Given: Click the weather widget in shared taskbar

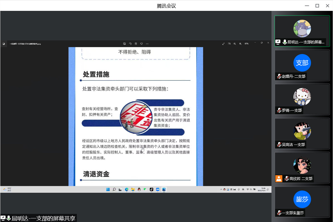Looking at the screenshot, I should pos(7,189).
